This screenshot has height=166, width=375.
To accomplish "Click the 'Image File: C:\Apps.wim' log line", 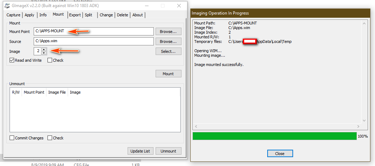I will tap(222, 28).
